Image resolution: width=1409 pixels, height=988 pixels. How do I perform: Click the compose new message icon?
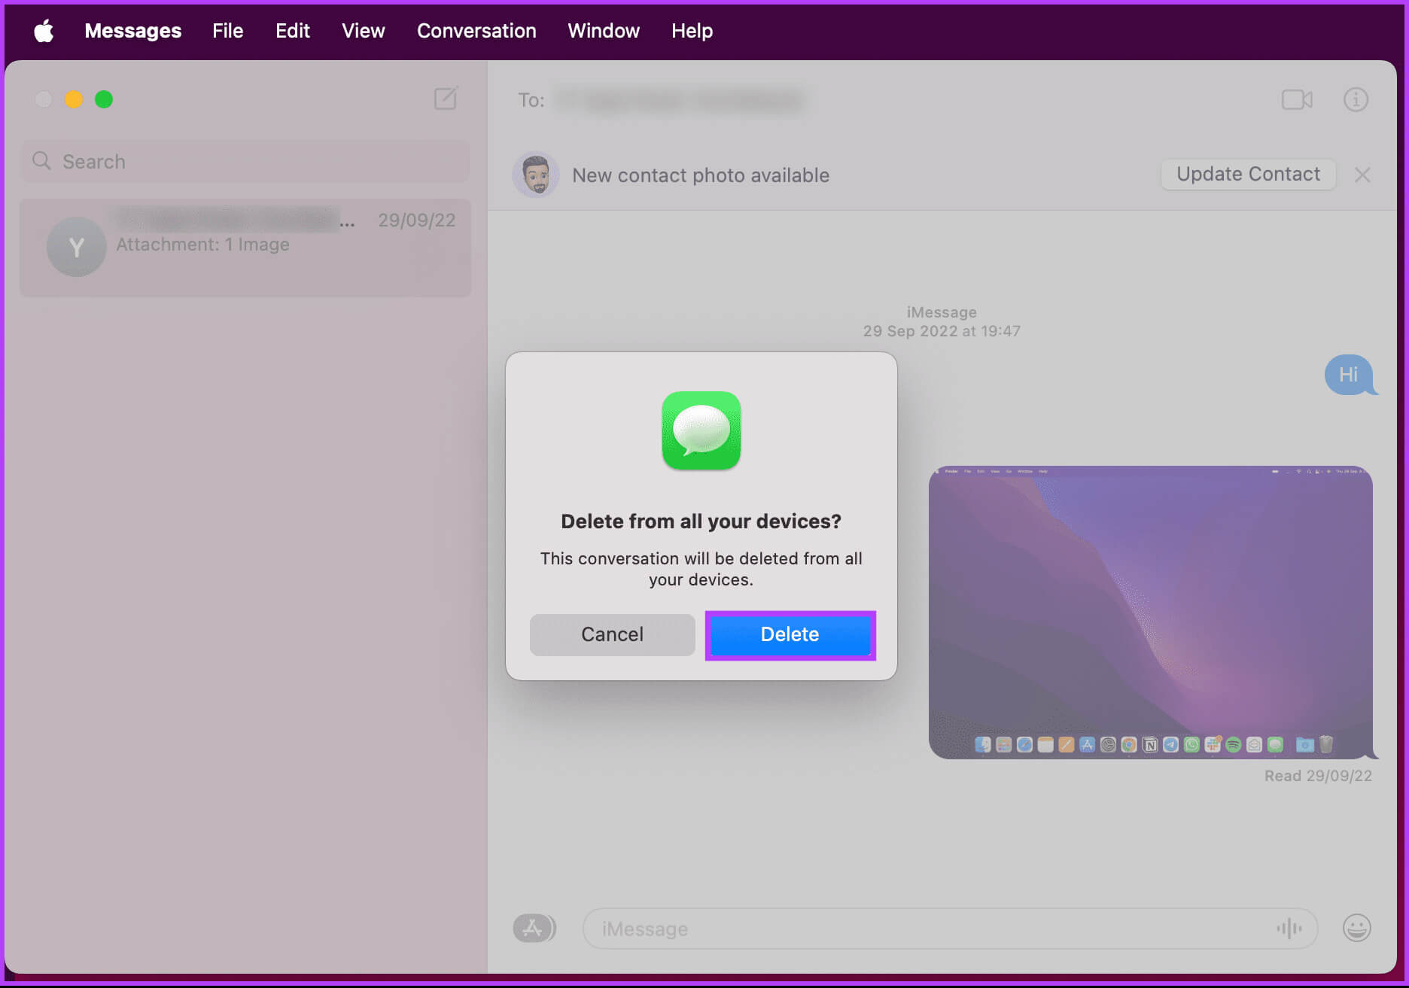tap(446, 99)
